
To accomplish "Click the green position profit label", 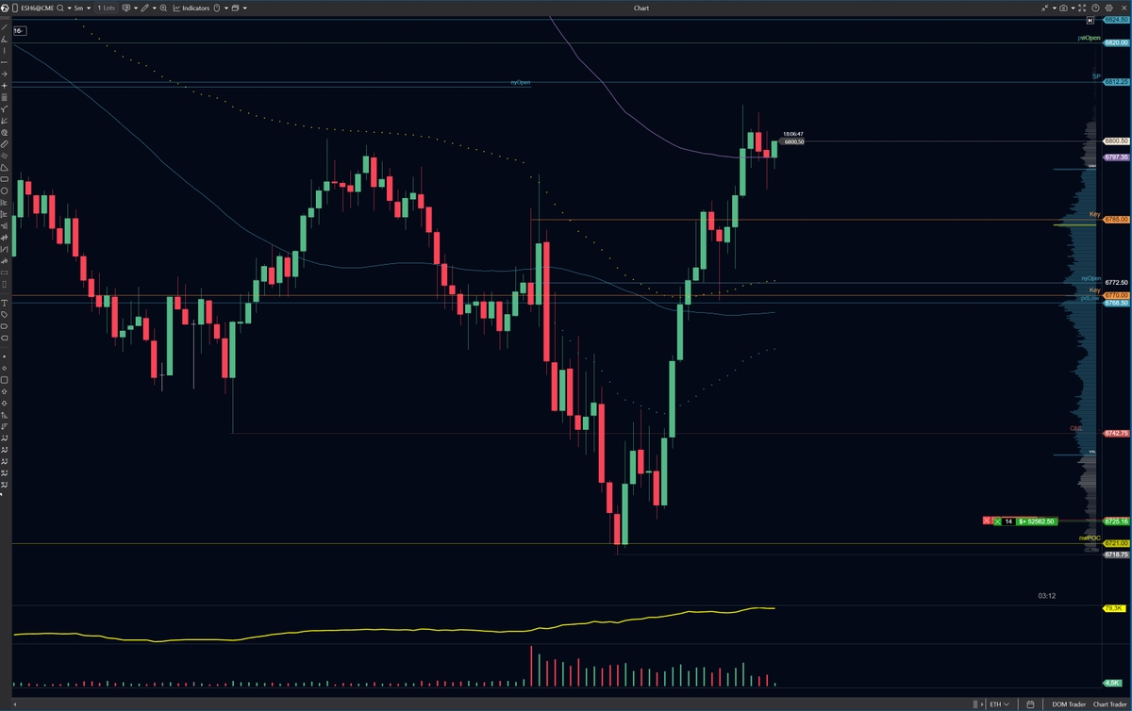I will click(x=1036, y=521).
